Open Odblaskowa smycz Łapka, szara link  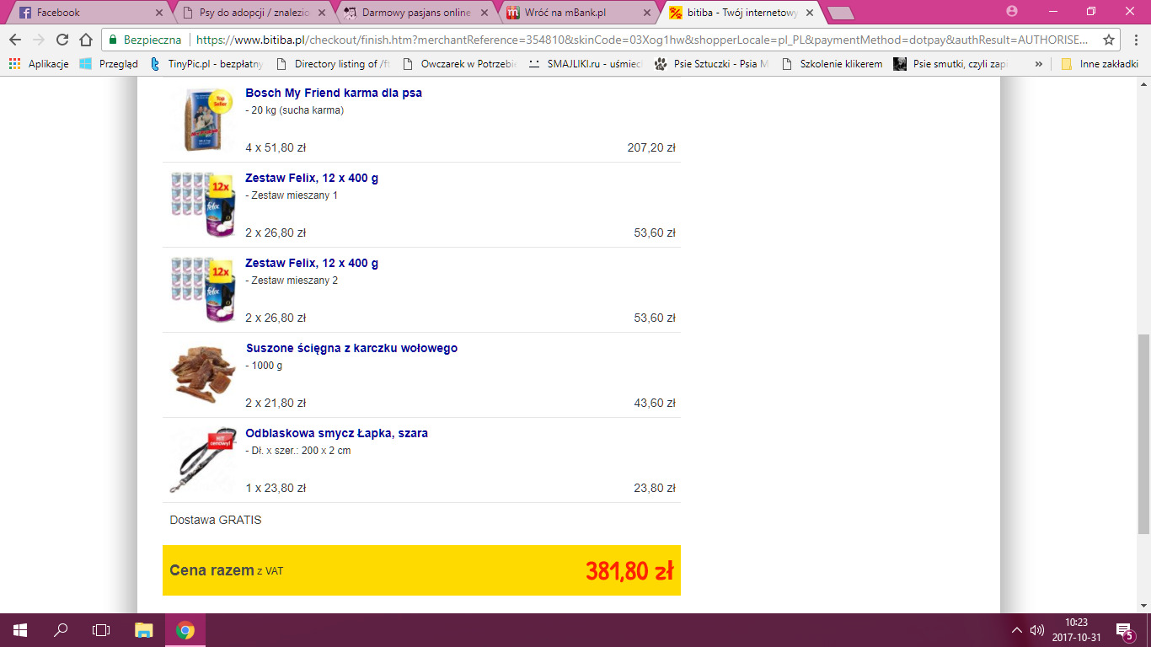pos(337,433)
